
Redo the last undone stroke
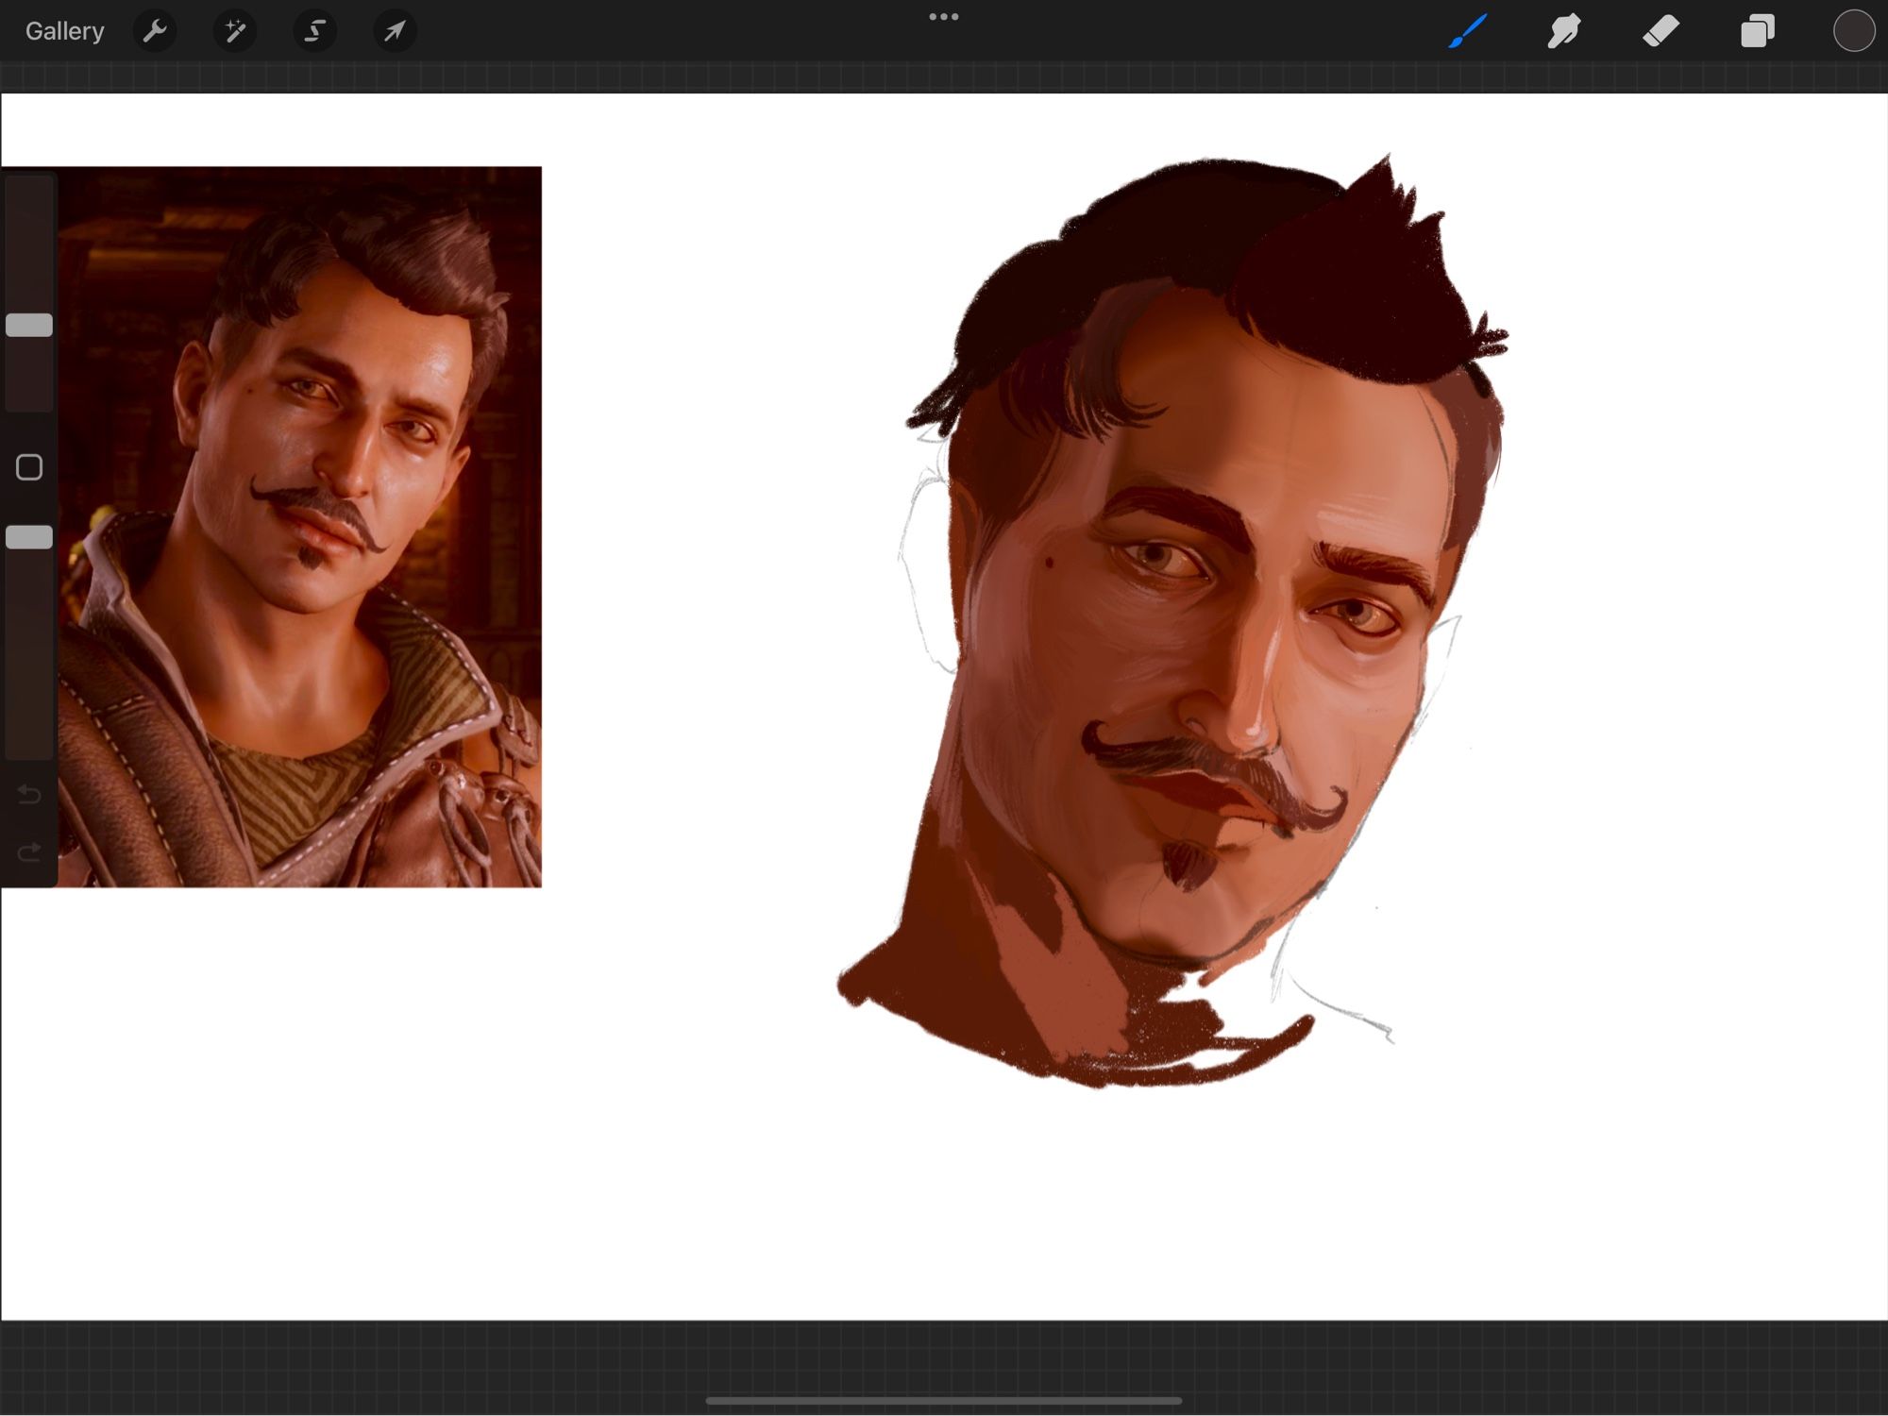29,851
